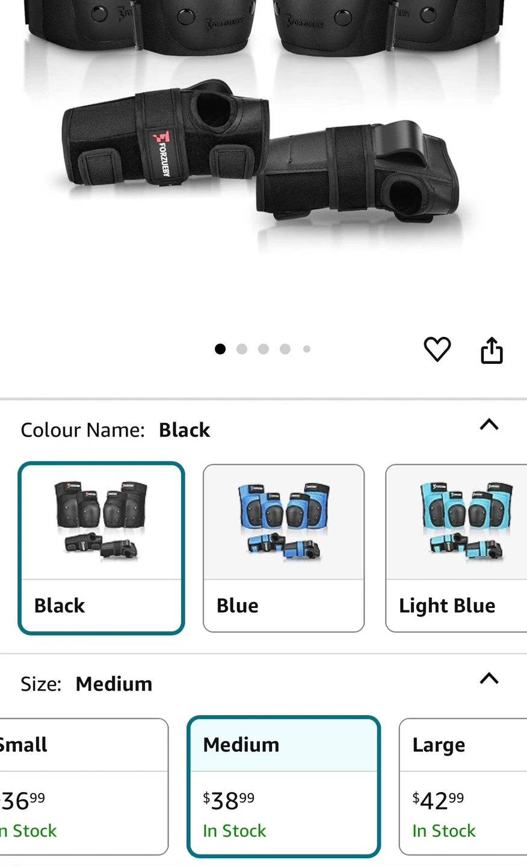This screenshot has height=866, width=527.
Task: Tap the heart wishlist icon
Action: (437, 349)
